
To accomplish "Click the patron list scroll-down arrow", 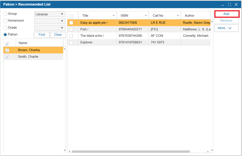I will pyautogui.click(x=65, y=150).
